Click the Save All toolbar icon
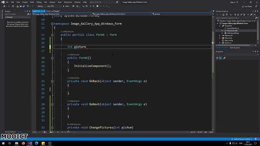Viewport: 260px width, 146px height. (x=24, y=6)
